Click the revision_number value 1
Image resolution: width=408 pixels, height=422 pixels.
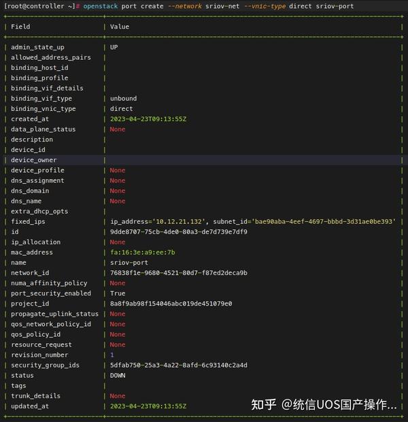(x=112, y=355)
